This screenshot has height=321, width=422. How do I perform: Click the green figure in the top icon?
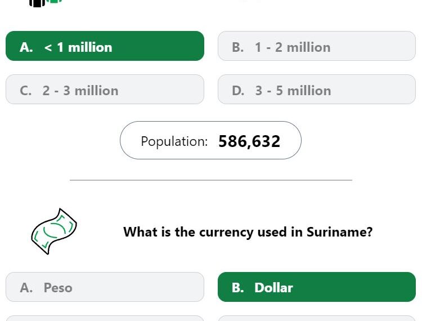coord(54,1)
